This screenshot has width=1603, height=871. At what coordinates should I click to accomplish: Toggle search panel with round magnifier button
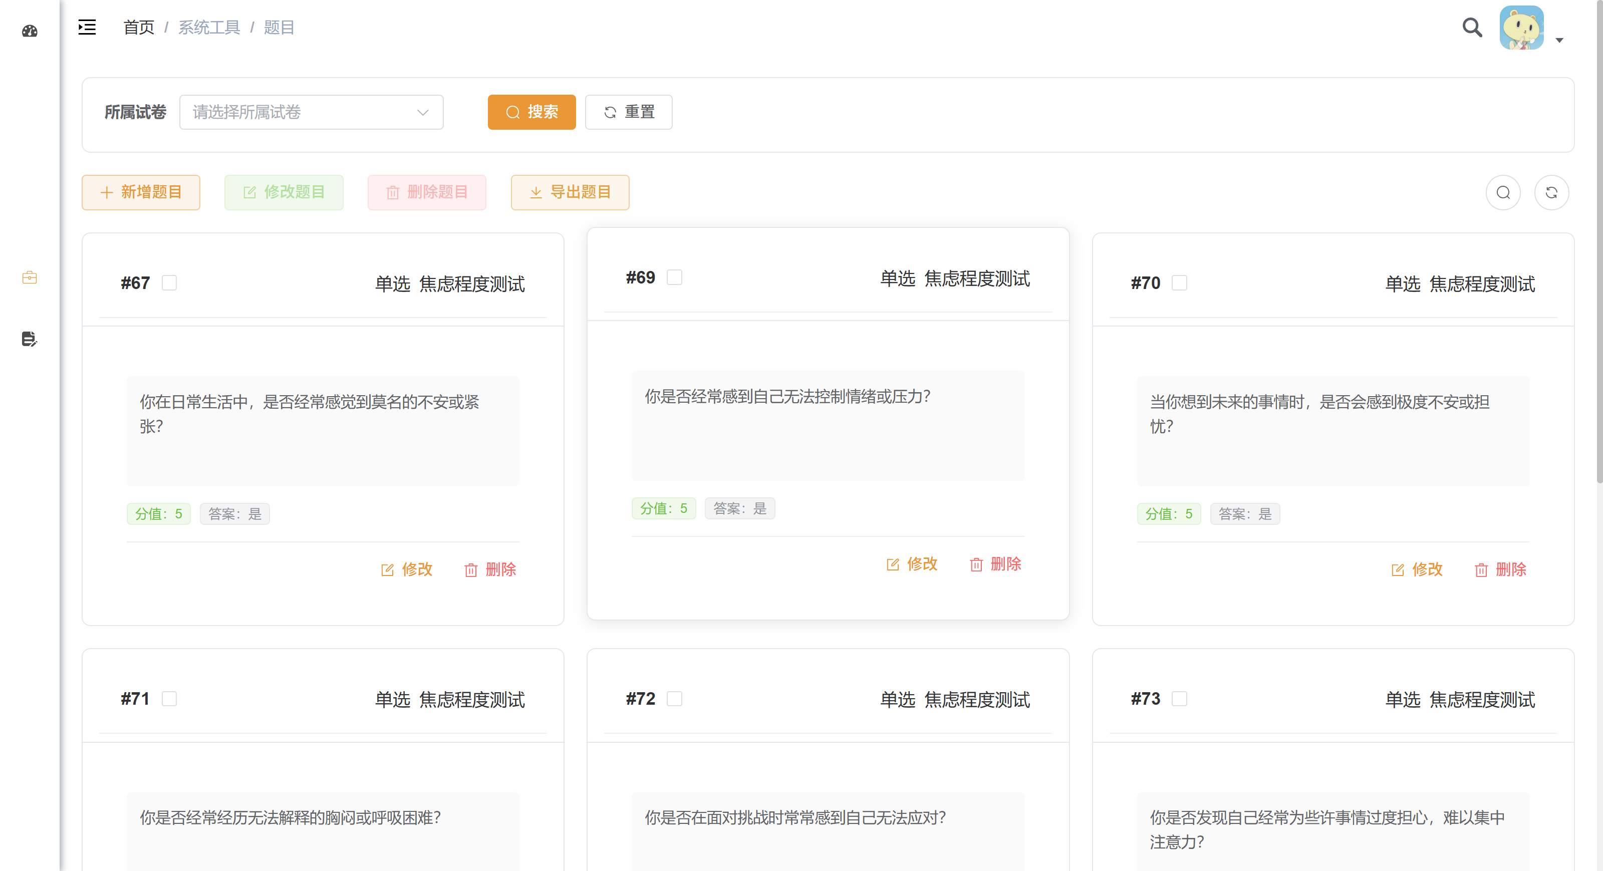click(x=1503, y=192)
